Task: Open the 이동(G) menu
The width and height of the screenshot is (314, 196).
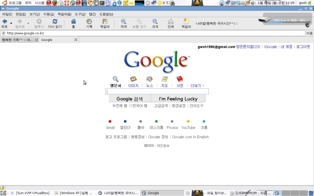Action: tap(49, 14)
